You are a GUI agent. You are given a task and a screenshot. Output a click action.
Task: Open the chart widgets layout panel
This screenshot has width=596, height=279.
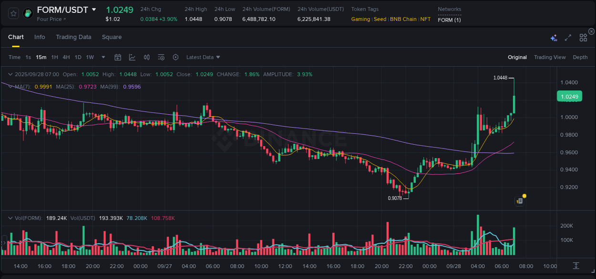tap(583, 38)
